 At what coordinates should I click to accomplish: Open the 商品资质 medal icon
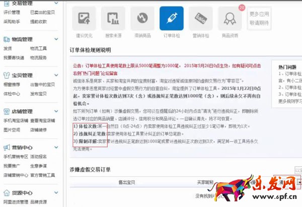230,18
